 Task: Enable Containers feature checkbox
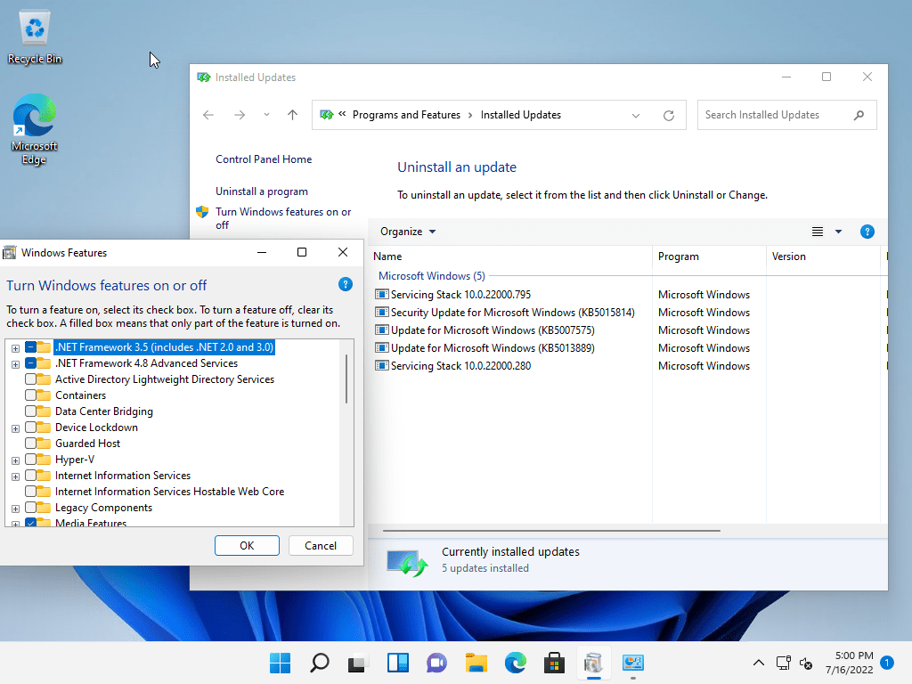click(x=31, y=395)
